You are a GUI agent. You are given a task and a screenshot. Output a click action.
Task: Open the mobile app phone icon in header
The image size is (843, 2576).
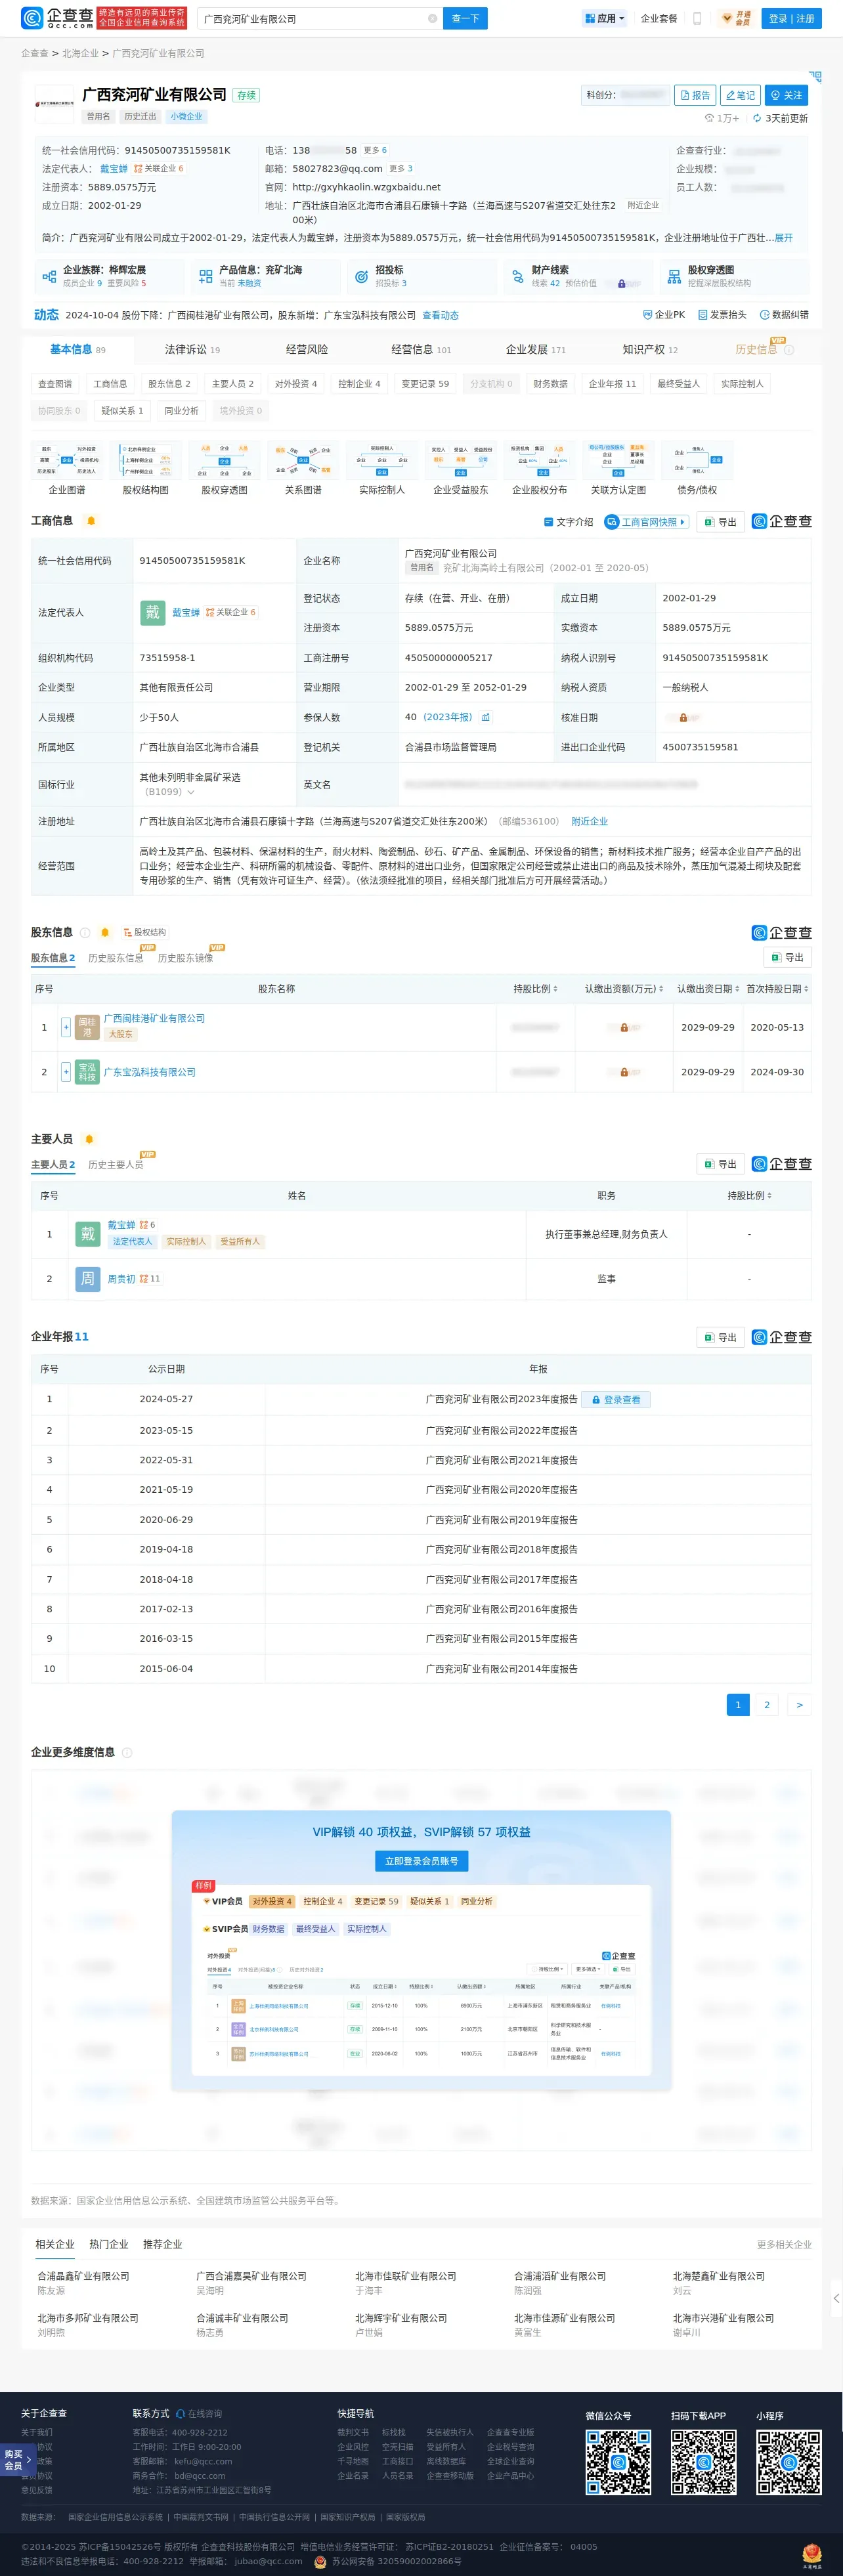697,18
